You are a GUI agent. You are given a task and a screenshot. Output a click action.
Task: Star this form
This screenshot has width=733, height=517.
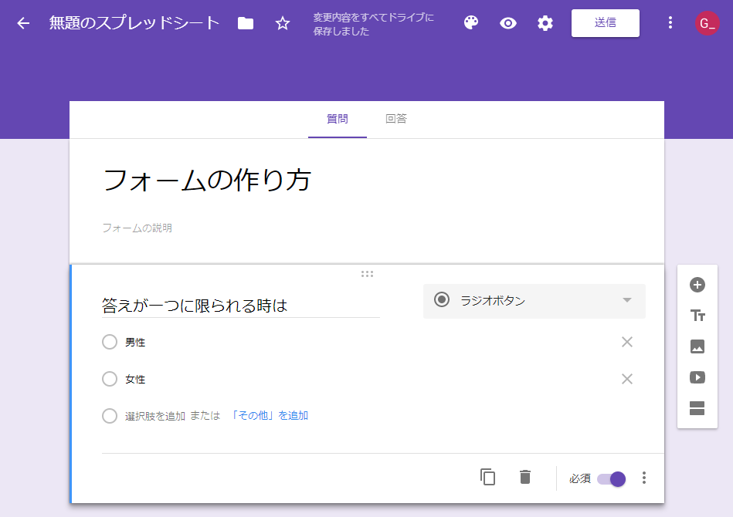[283, 23]
